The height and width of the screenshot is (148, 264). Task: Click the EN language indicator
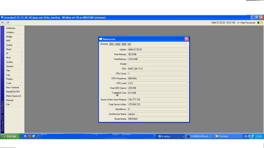point(246,136)
